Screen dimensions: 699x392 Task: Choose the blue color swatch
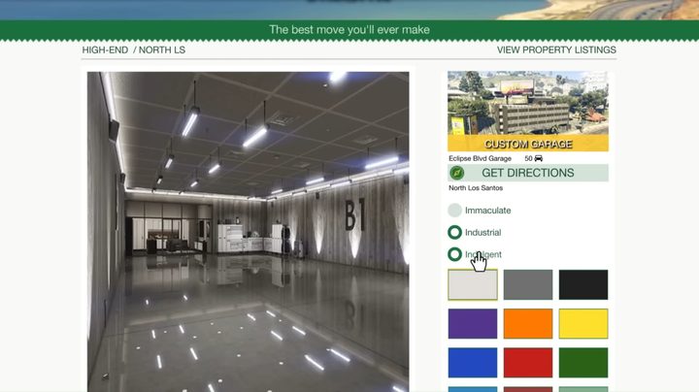[x=473, y=363]
